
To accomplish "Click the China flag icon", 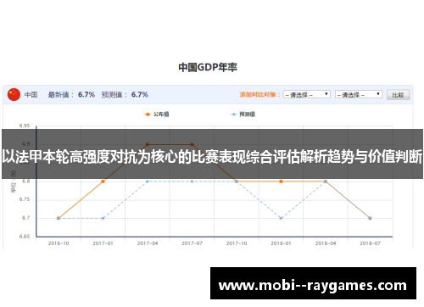I will pyautogui.click(x=14, y=94).
